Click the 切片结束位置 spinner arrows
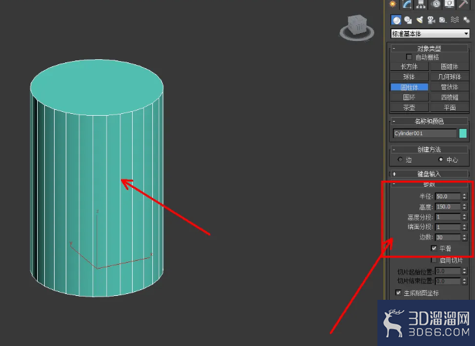Image resolution: width=475 pixels, height=346 pixels. click(x=465, y=281)
